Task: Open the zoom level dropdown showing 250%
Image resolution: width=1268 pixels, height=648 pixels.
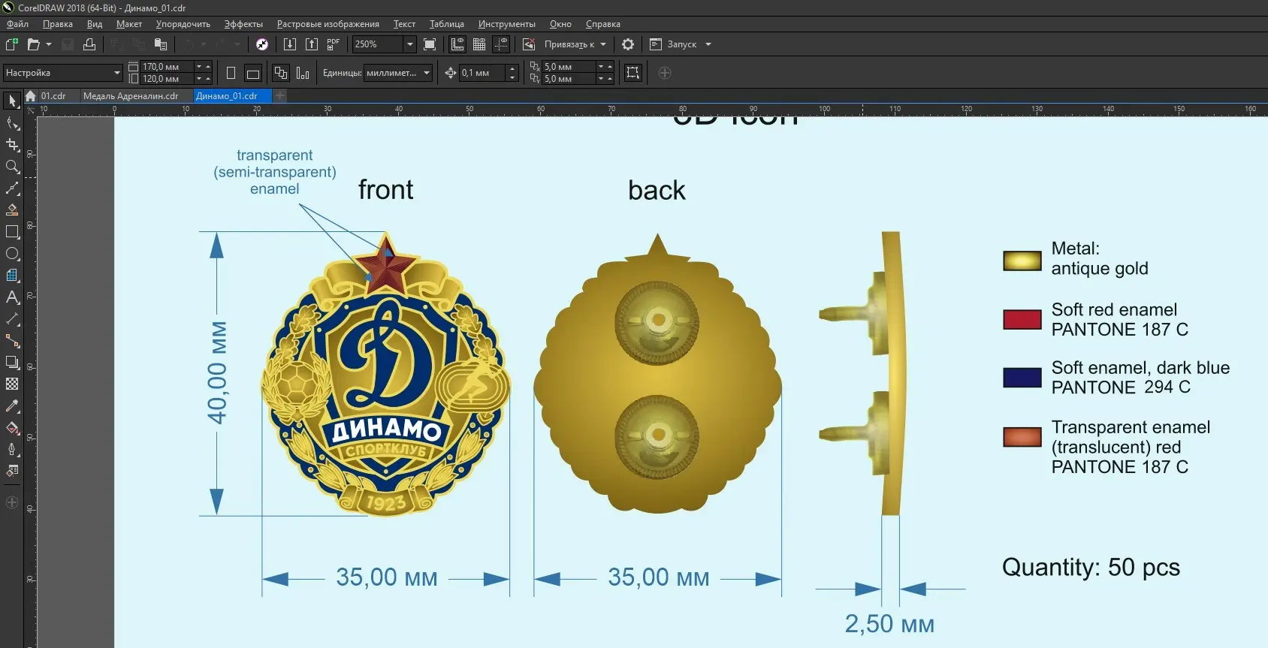Action: pos(410,44)
